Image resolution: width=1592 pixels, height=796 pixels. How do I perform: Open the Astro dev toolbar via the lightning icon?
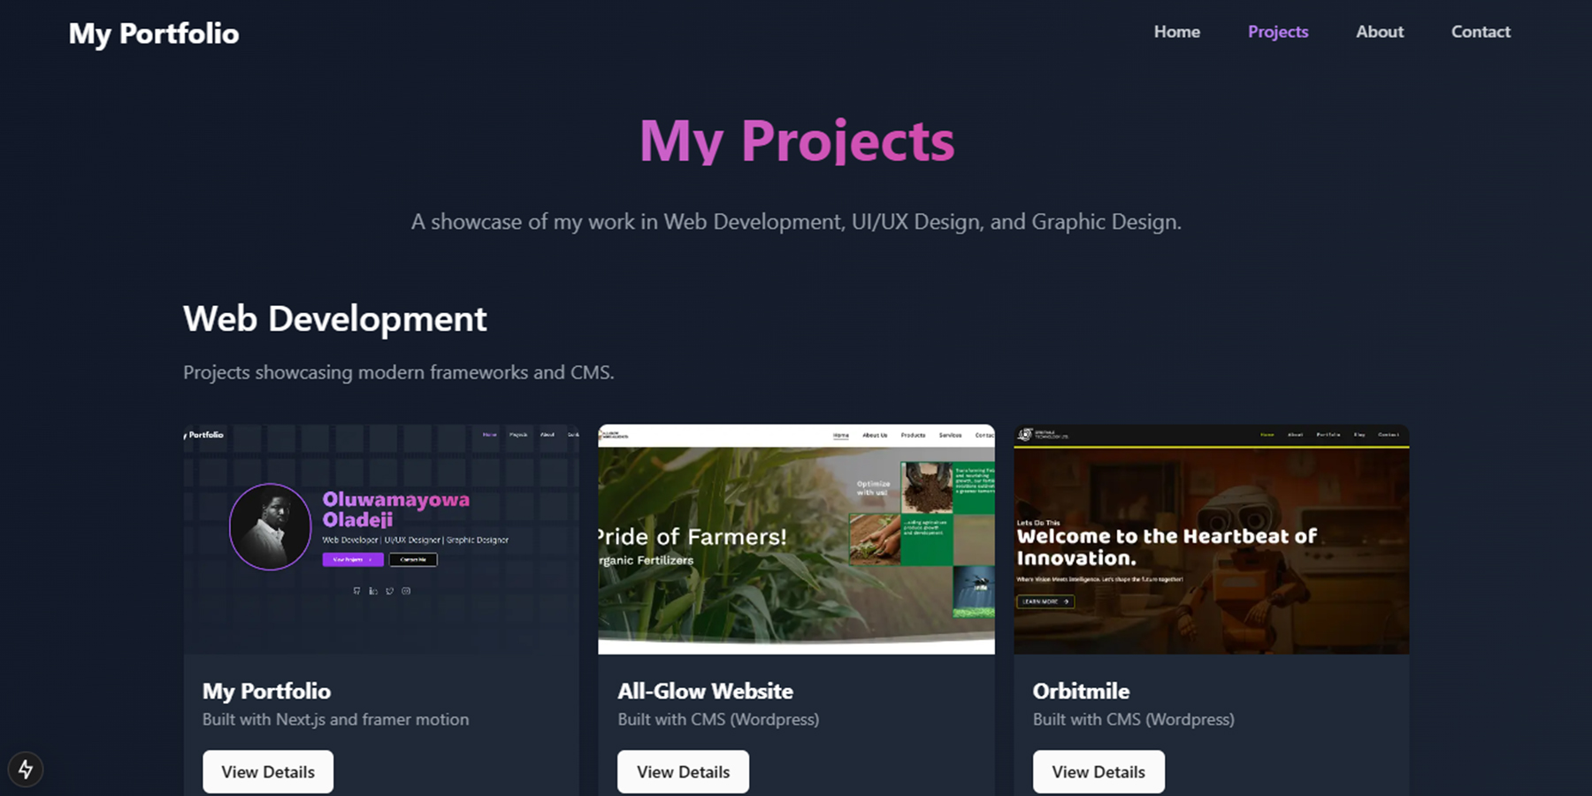point(27,769)
